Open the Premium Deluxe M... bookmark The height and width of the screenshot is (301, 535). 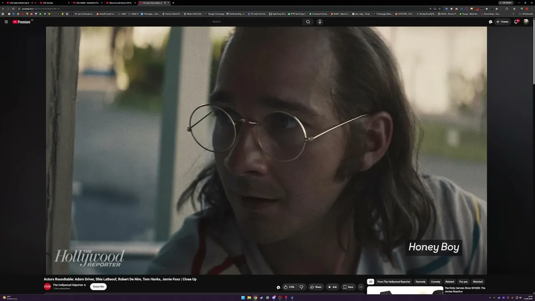point(172,14)
